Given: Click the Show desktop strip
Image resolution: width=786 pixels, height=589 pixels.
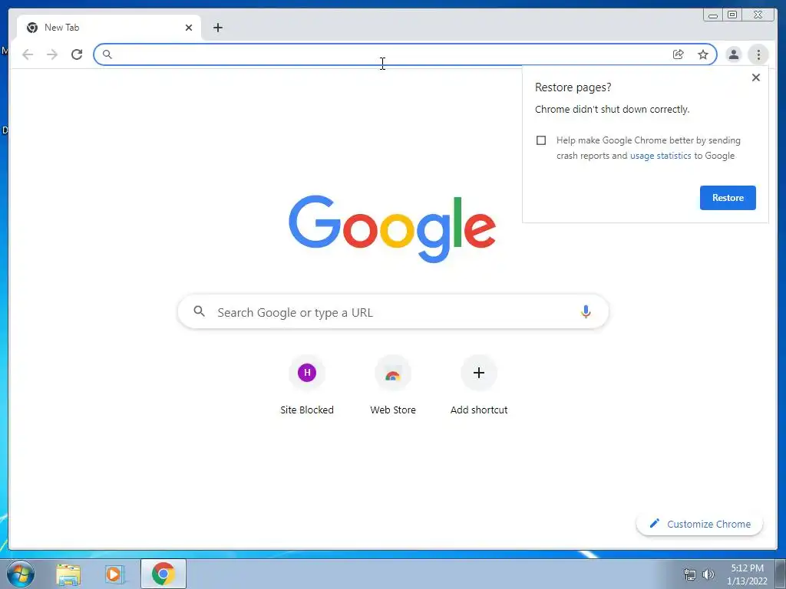Looking at the screenshot, I should pos(781,574).
